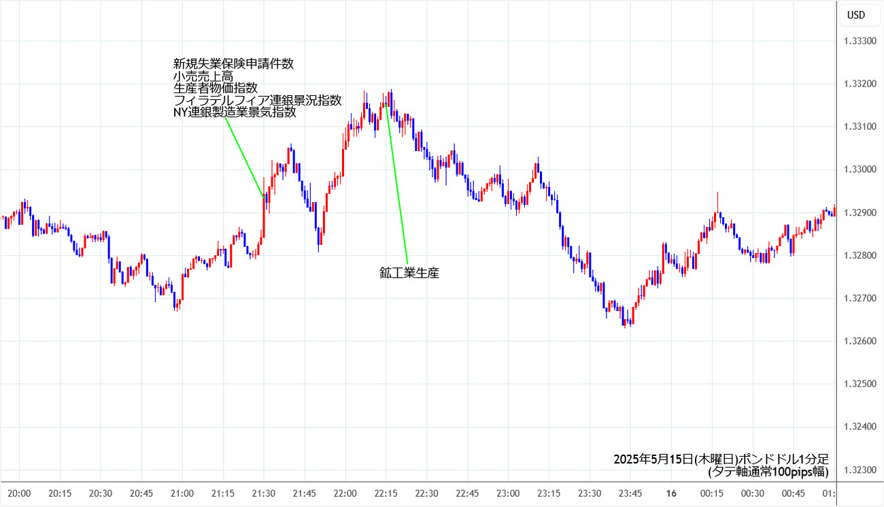The width and height of the screenshot is (884, 507).
Task: Click the 22:45 time axis label
Action: (468, 494)
